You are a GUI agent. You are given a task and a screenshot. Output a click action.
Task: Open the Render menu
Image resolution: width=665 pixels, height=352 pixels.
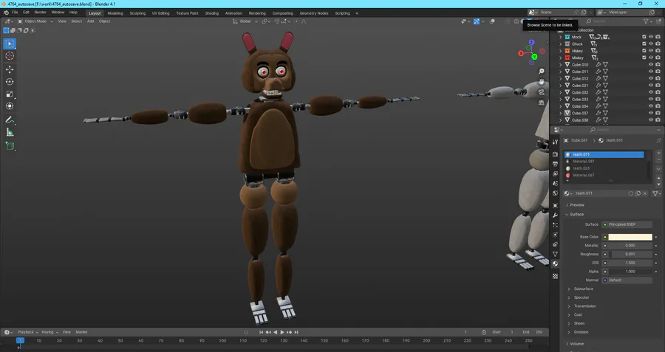(41, 13)
